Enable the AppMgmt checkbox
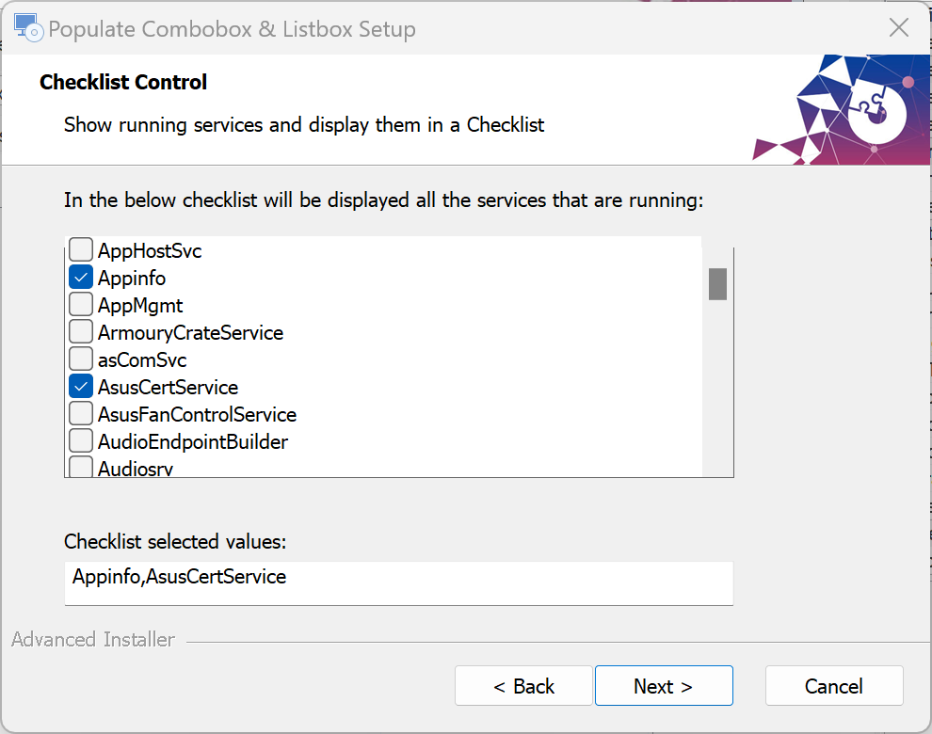932x734 pixels. (81, 305)
